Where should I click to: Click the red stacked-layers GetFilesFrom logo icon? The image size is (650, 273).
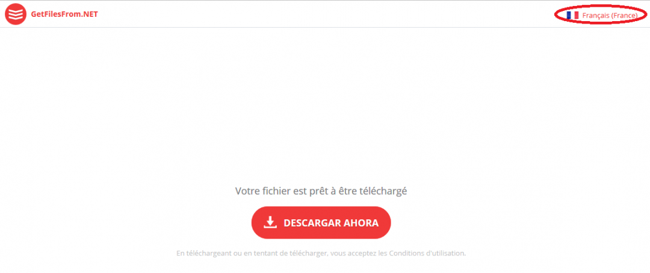tap(15, 14)
